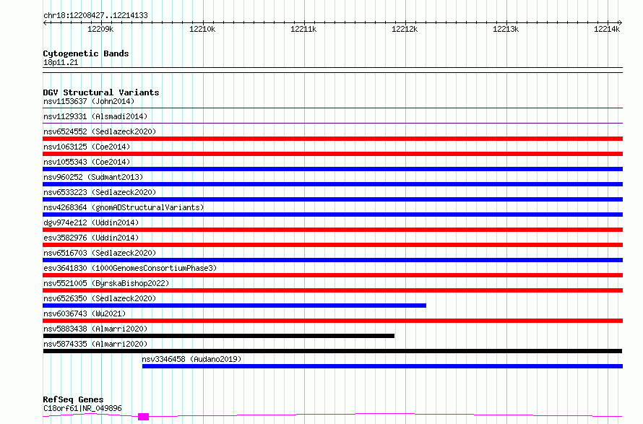Open the nsv960252 (Sudmant2013) label
The height and width of the screenshot is (424, 643).
[x=93, y=177]
